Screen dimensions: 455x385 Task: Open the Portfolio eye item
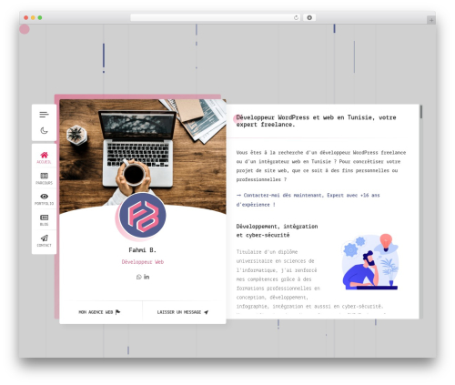(44, 199)
